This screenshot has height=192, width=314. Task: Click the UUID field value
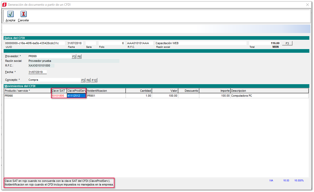[x=35, y=43]
